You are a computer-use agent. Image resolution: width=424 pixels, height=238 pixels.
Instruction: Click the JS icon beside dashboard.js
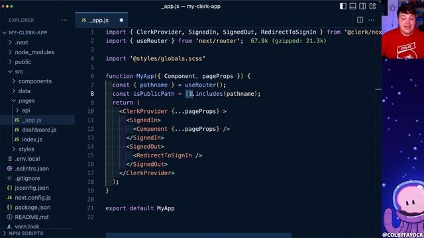[x=17, y=130]
